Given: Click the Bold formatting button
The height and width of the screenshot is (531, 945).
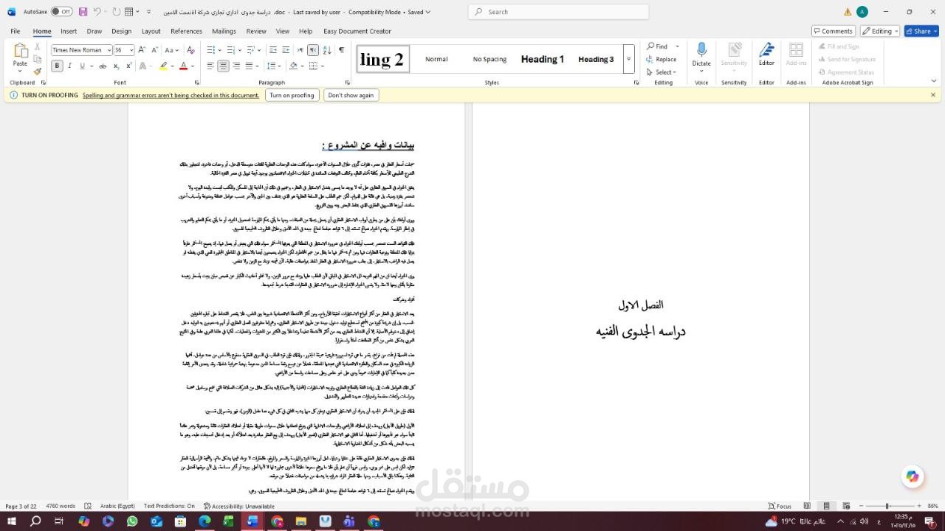Looking at the screenshot, I should [x=57, y=66].
